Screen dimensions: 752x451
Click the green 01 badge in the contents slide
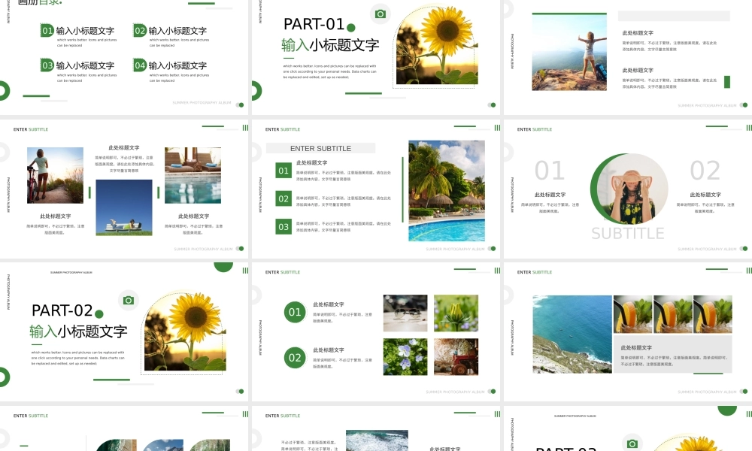tap(47, 31)
